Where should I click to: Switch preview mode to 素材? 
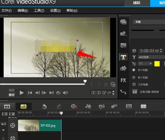pos(12,95)
